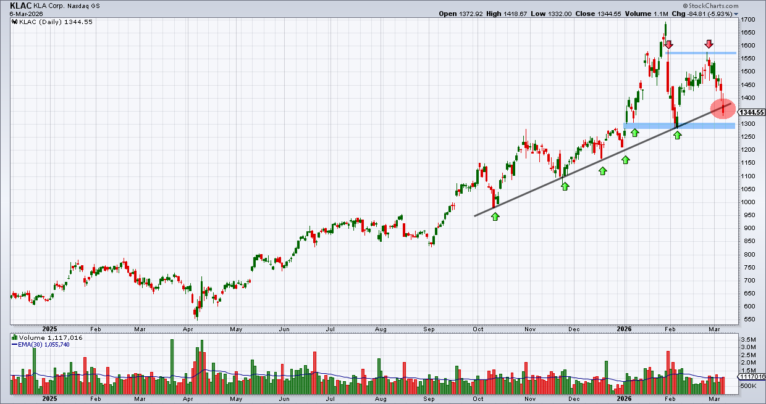
Task: Click the 1550 price axis label
Action: coord(748,59)
